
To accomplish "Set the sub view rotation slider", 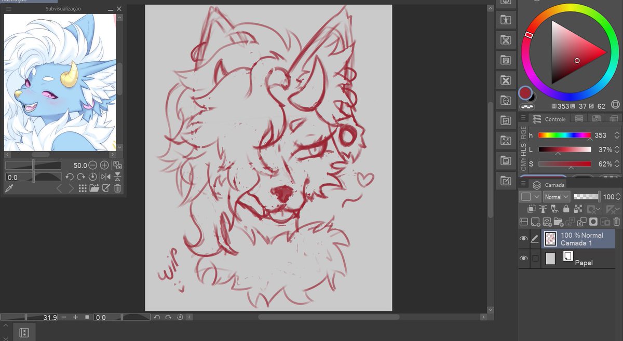I will [33, 177].
